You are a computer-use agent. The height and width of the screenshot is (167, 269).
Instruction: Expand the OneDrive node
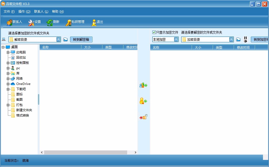click(x=8, y=84)
